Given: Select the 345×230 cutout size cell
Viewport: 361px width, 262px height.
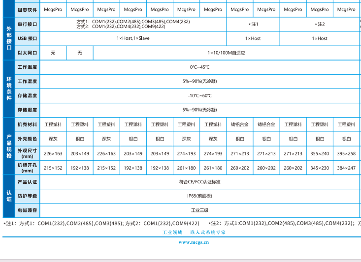Looking at the screenshot, I should [320, 168].
